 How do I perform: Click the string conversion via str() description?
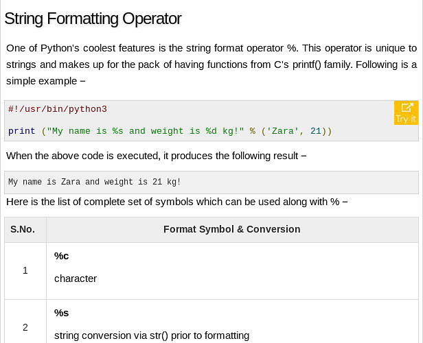pos(152,335)
